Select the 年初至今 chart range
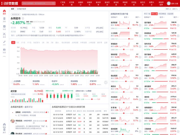Image resolution: width=180 pixels, height=135 pixels. click(36, 42)
